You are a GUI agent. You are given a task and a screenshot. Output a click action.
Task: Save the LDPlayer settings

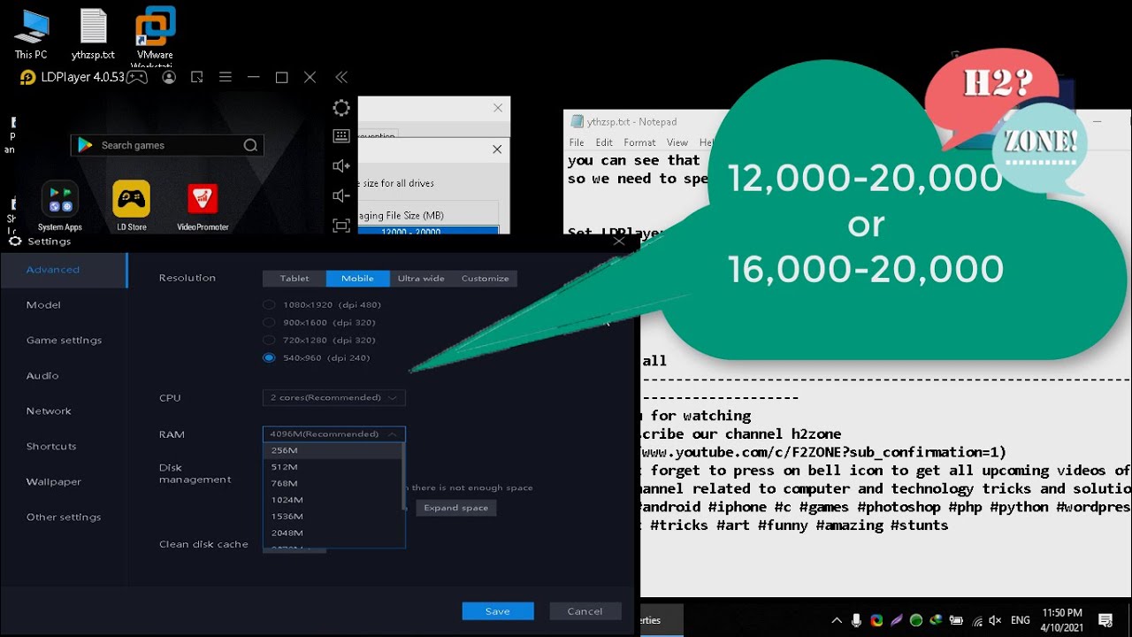(x=498, y=611)
